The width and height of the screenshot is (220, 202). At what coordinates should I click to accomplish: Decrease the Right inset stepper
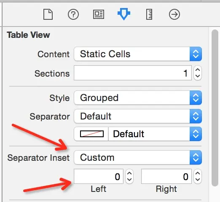[198, 180]
